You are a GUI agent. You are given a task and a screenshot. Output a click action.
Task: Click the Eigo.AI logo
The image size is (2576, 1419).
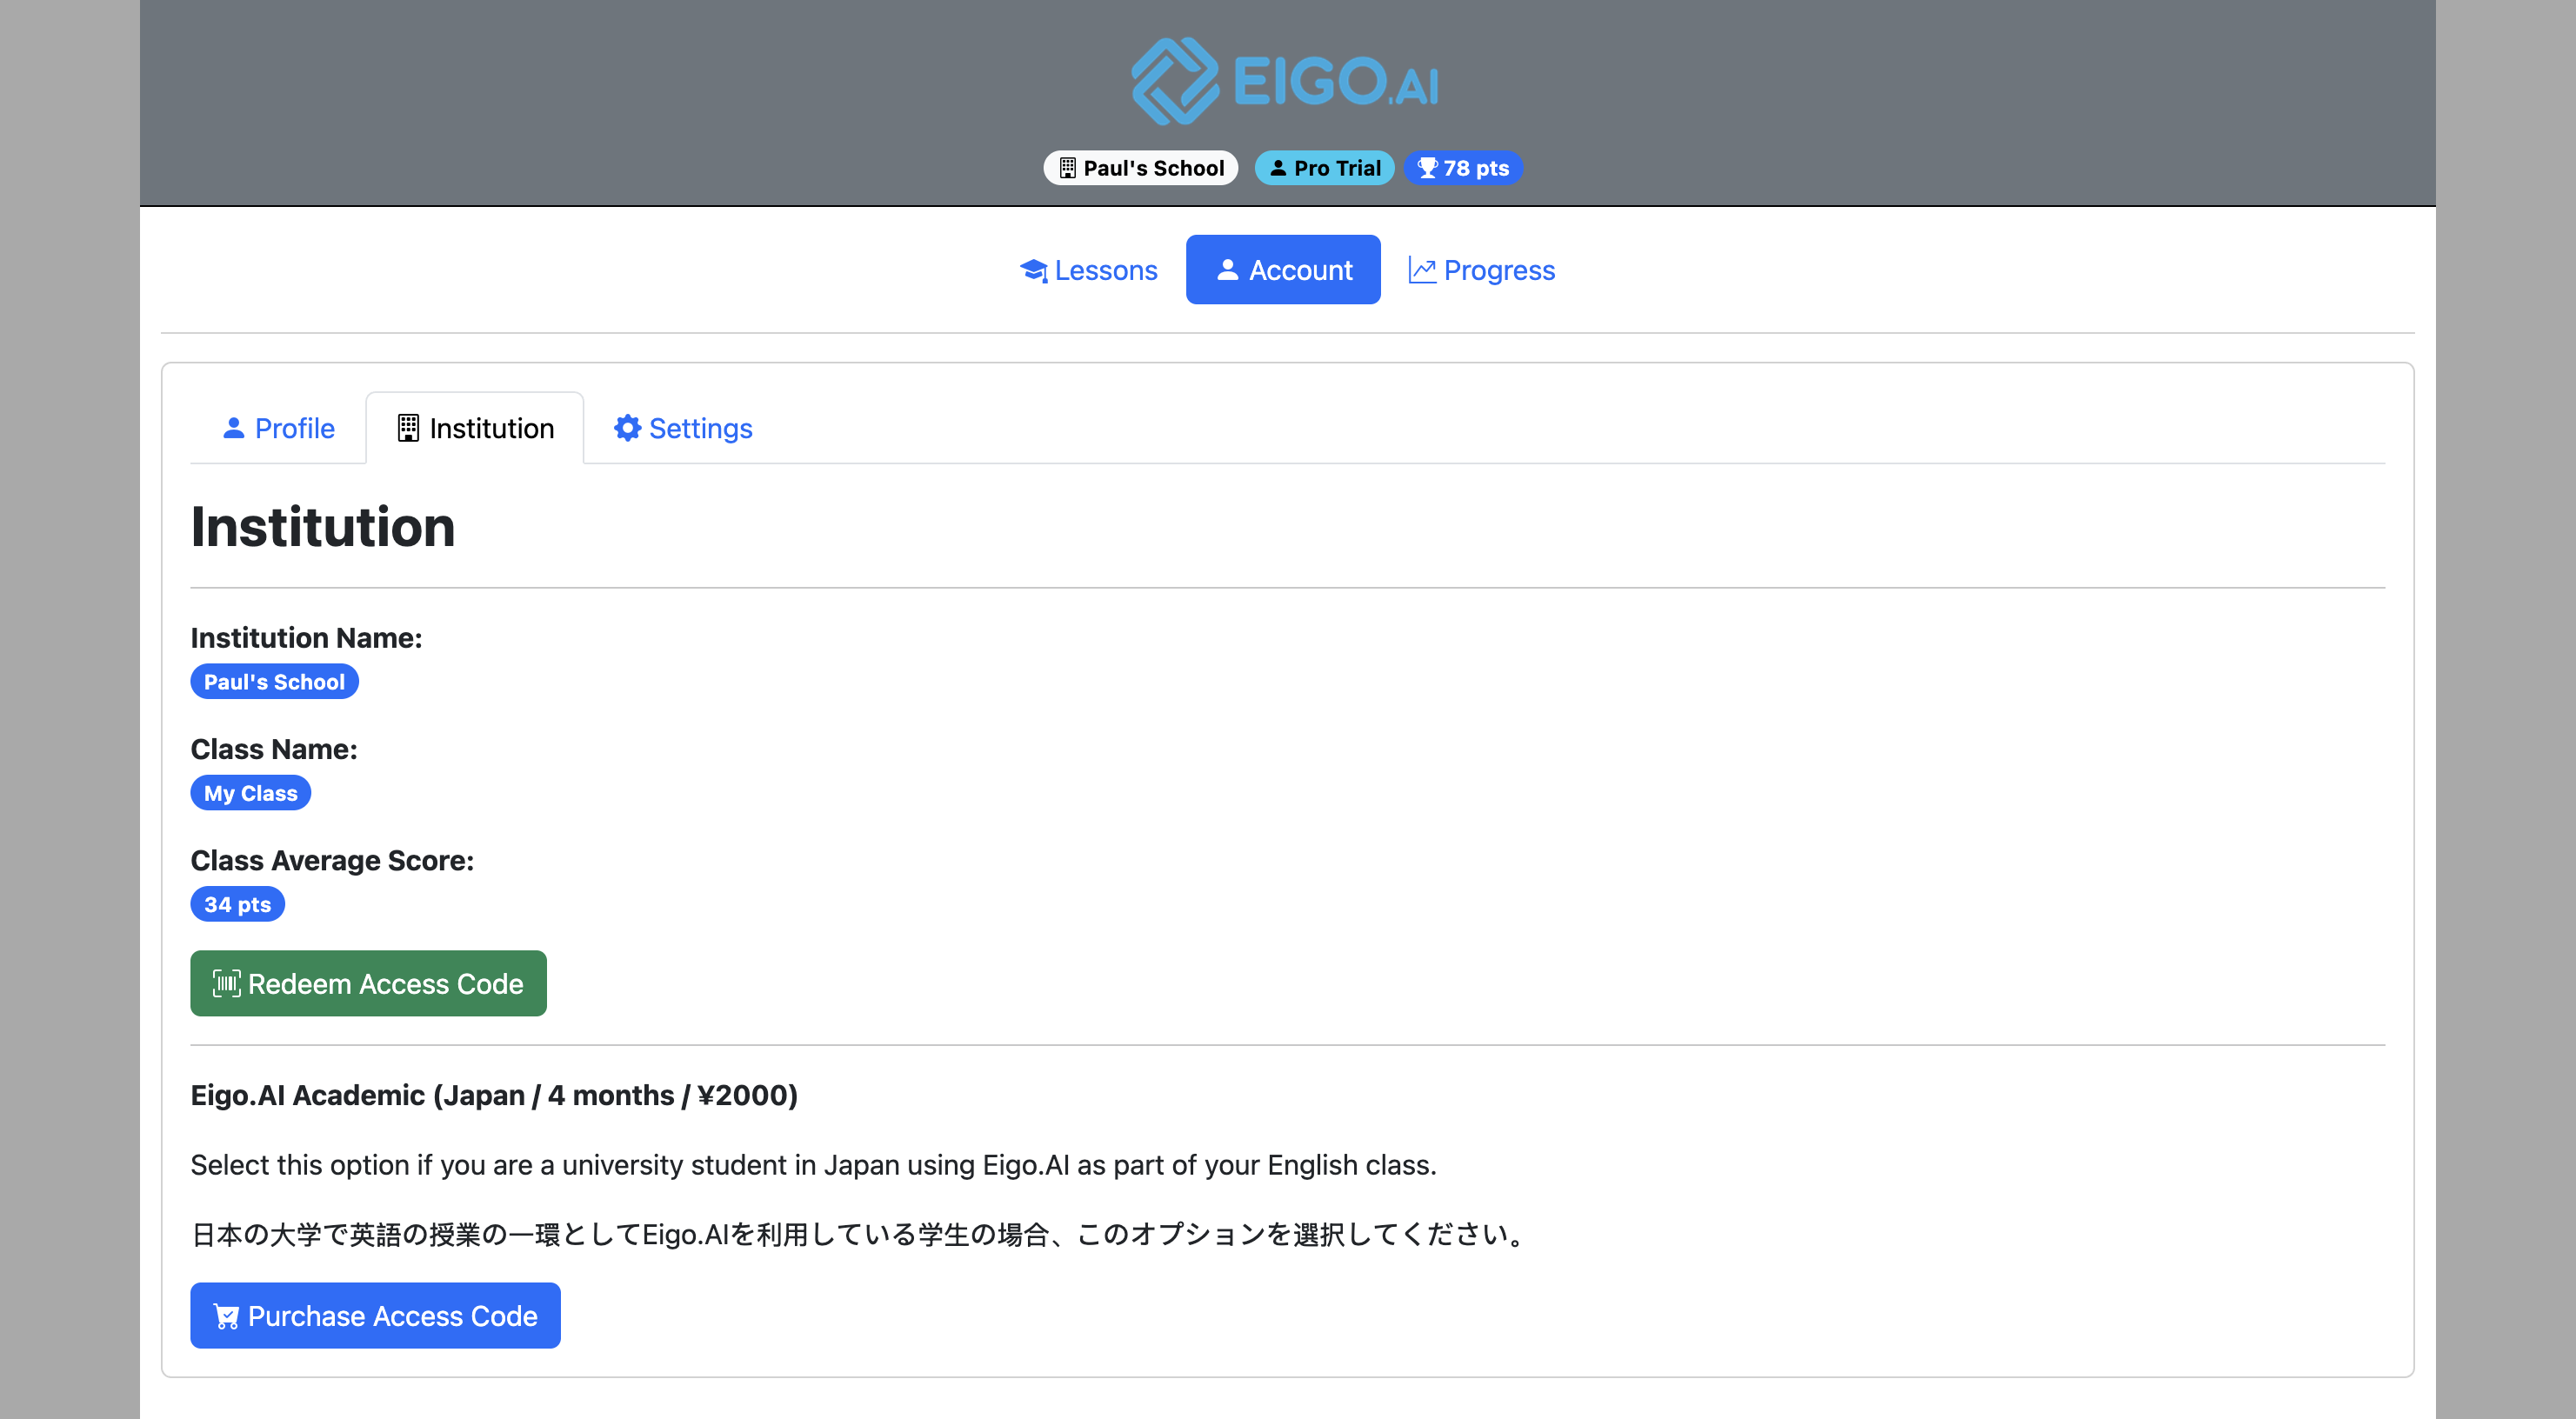pyautogui.click(x=1286, y=81)
